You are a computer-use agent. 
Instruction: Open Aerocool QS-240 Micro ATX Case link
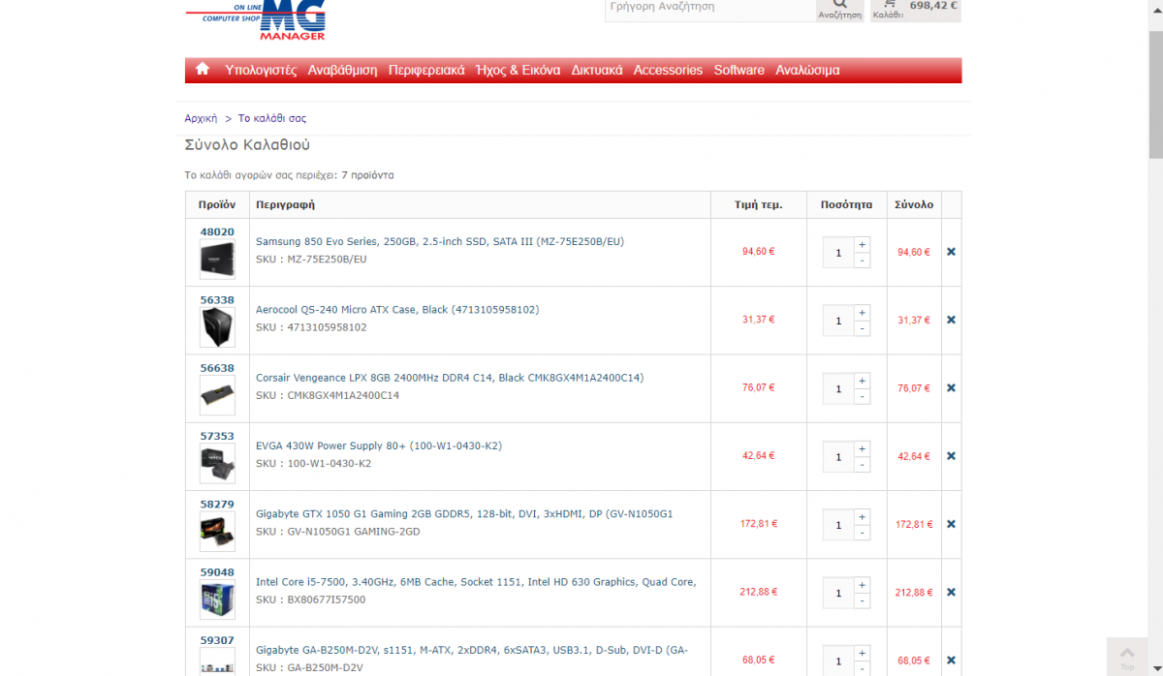pos(397,310)
